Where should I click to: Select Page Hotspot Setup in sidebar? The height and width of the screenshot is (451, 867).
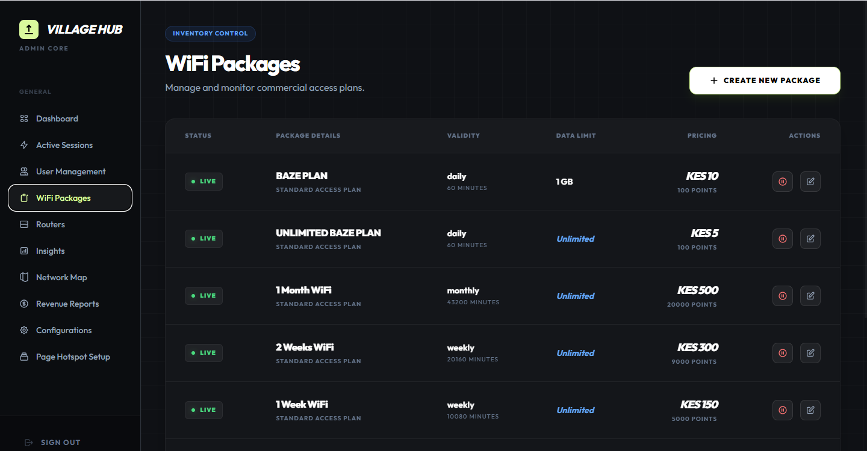(73, 357)
